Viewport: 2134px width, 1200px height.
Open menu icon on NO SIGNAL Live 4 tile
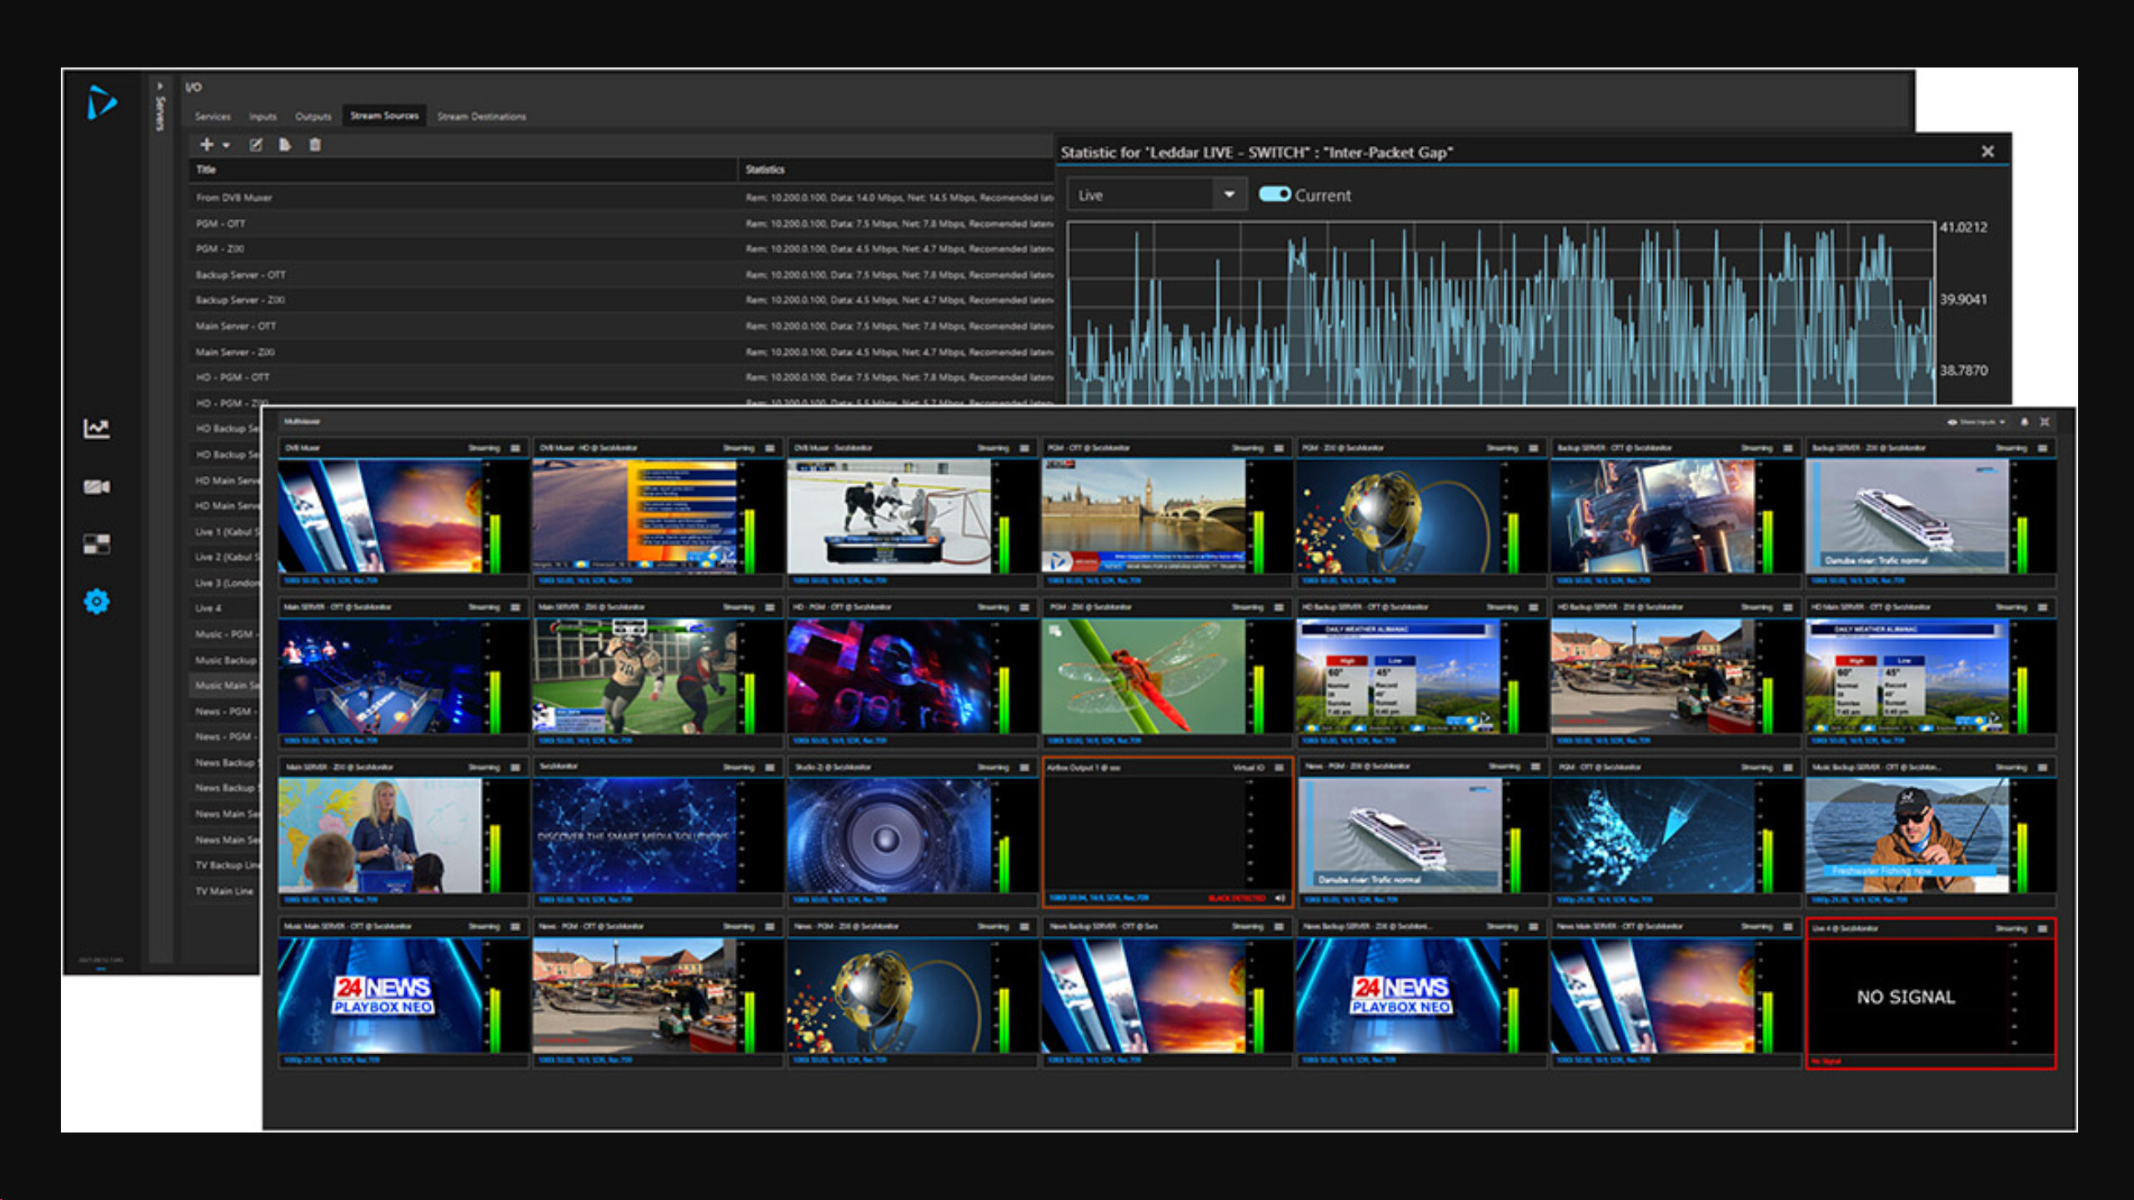[2042, 928]
